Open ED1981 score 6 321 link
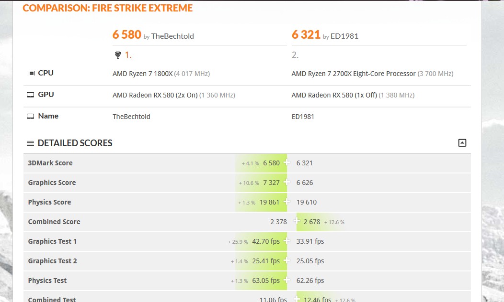 click(306, 34)
